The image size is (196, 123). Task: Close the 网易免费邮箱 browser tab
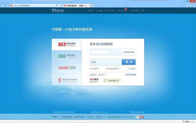click(89, 5)
